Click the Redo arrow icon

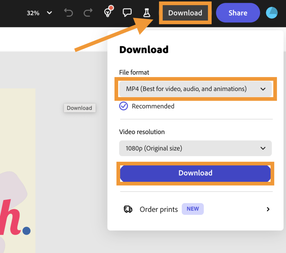(x=88, y=13)
